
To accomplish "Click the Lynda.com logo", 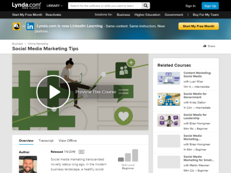I will pos(26,6).
